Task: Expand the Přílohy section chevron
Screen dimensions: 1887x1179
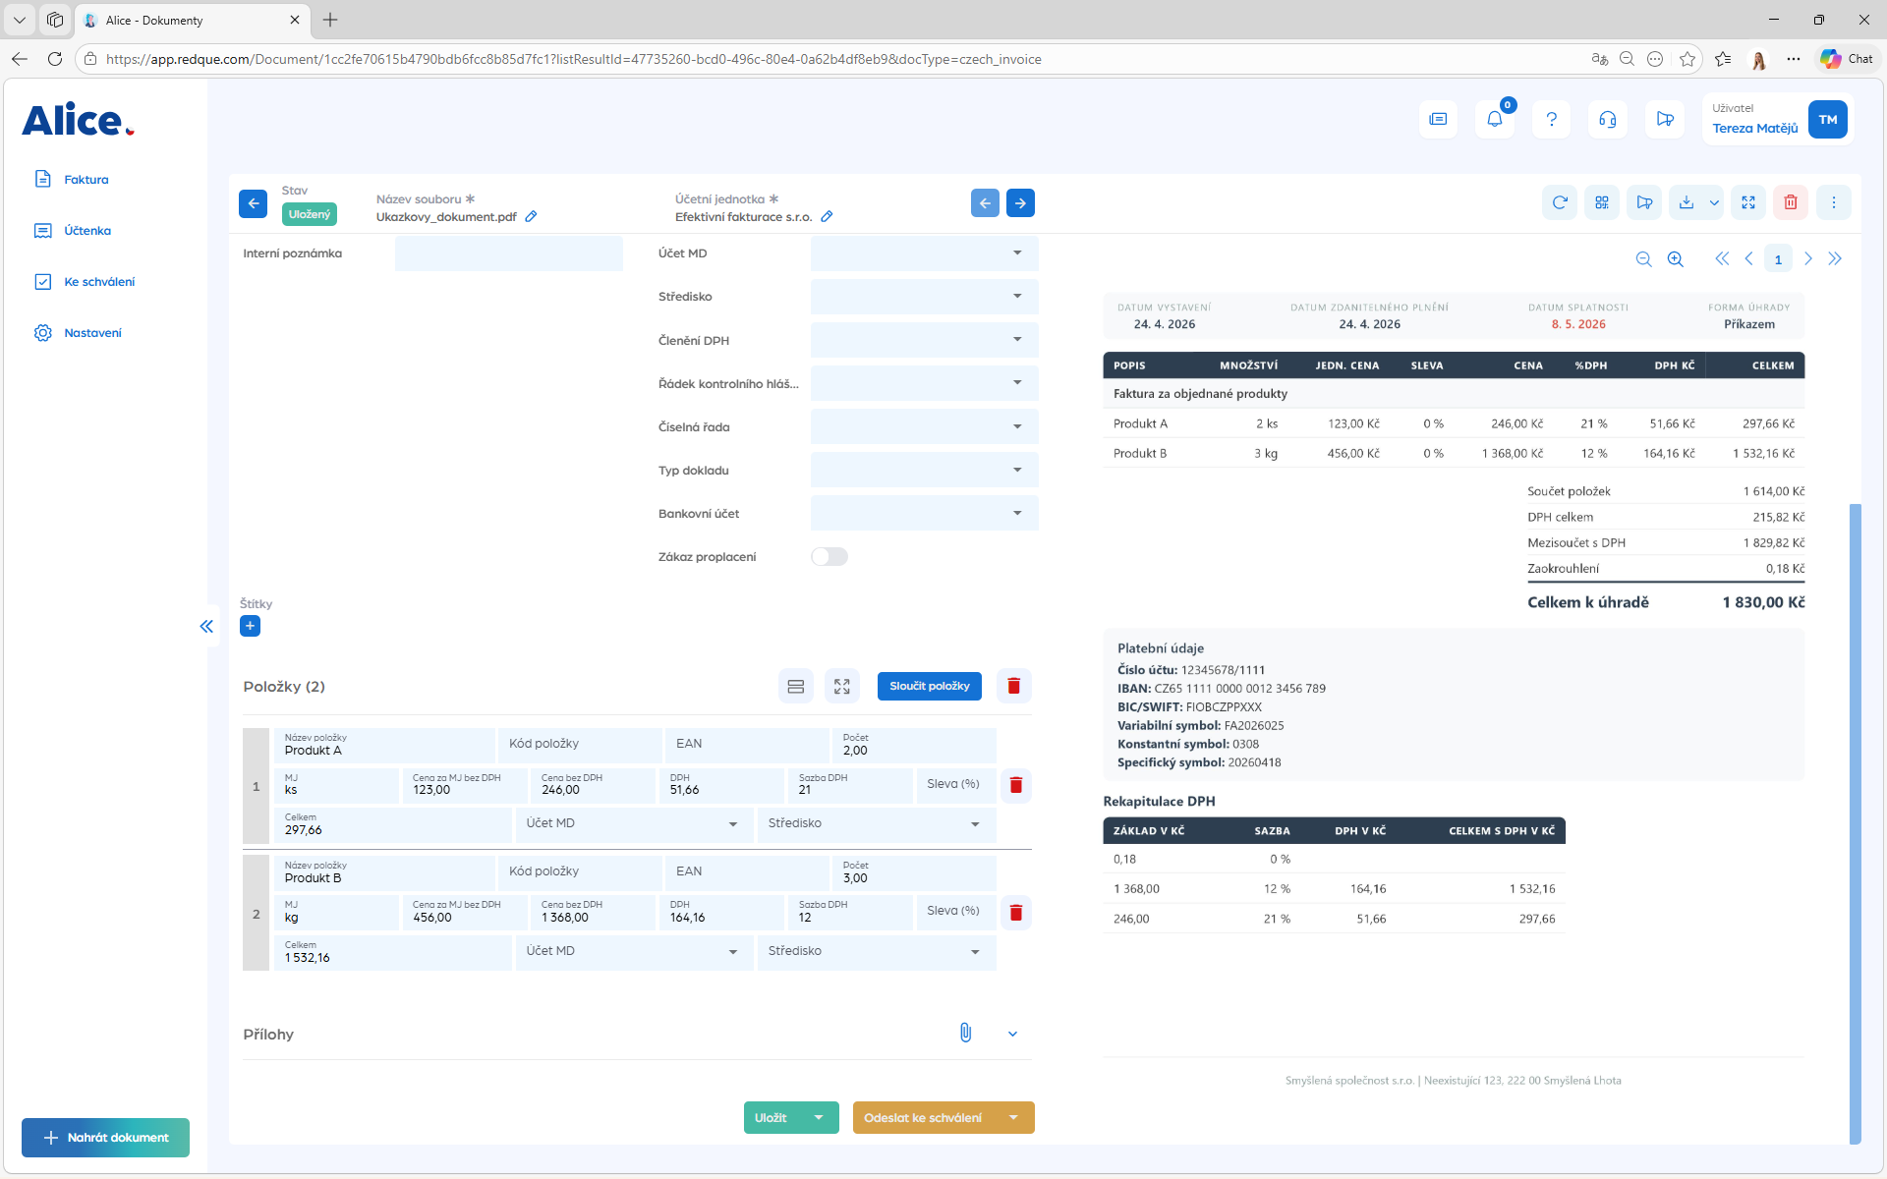Action: coord(1012,1034)
